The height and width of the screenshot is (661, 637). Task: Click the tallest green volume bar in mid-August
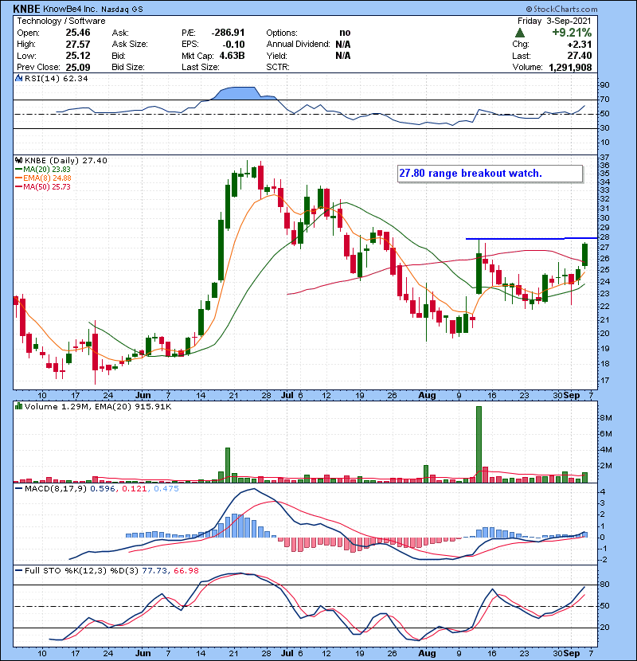click(x=479, y=444)
